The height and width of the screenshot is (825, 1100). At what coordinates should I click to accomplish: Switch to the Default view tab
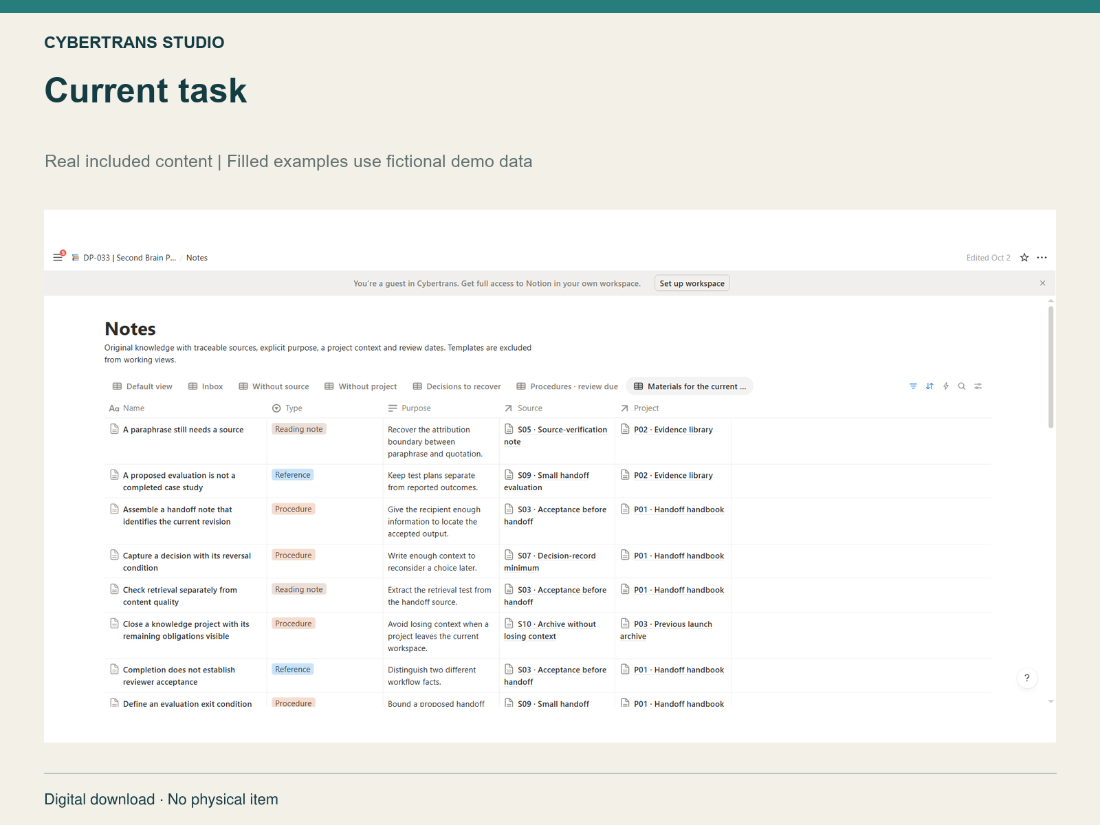142,386
